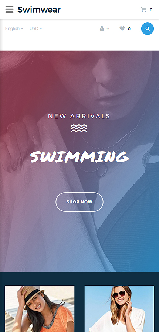Screen dimensions: 159x332
Task: Go to the Swimwear homepage logo
Action: [x=39, y=10]
